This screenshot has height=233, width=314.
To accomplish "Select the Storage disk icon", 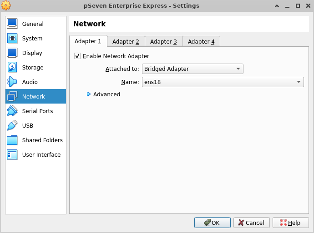I will [12, 67].
